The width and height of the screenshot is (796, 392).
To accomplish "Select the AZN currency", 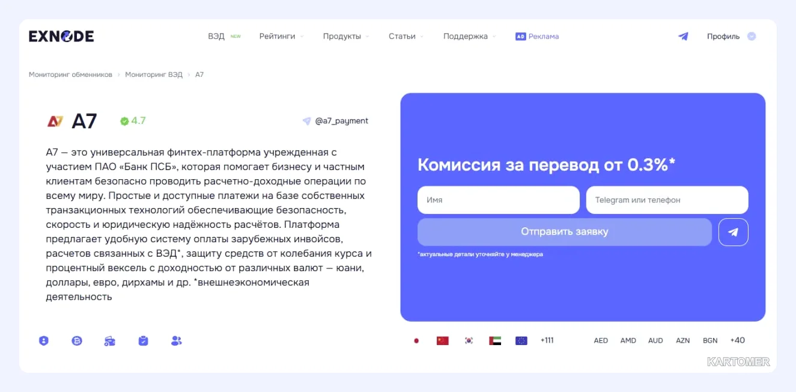I will pyautogui.click(x=683, y=340).
